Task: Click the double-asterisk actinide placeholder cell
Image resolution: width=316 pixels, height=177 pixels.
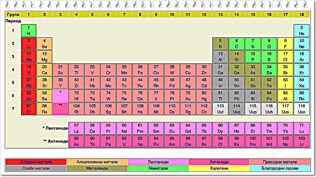Action: 60,109
